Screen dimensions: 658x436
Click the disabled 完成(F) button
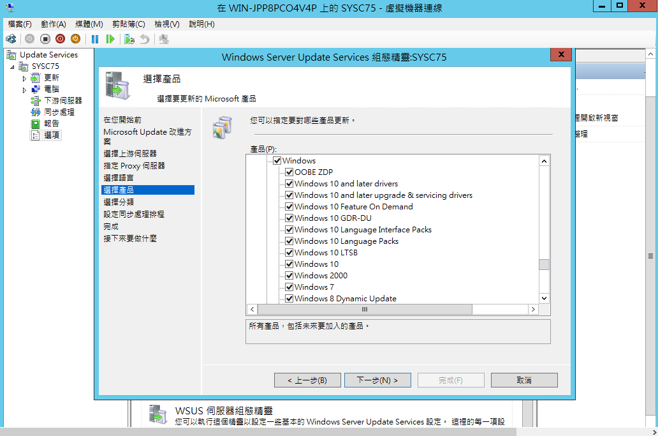tap(451, 380)
